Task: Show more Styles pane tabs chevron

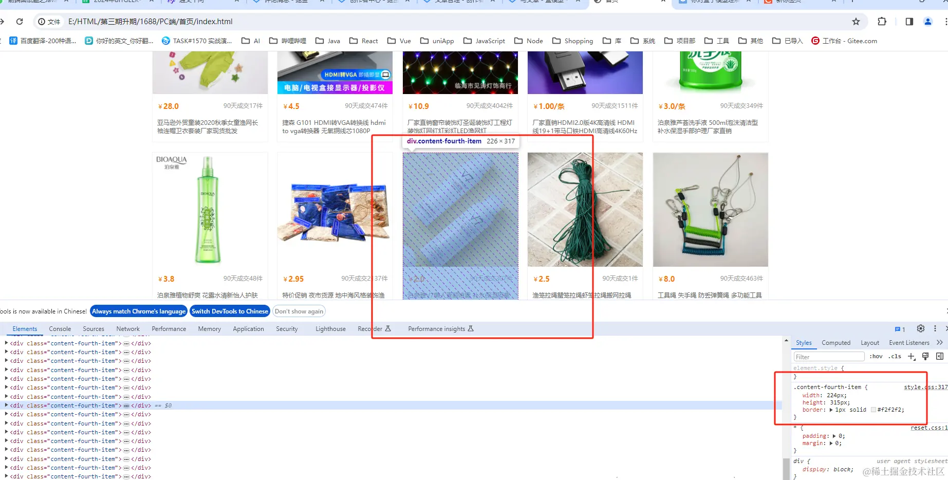Action: (x=940, y=342)
